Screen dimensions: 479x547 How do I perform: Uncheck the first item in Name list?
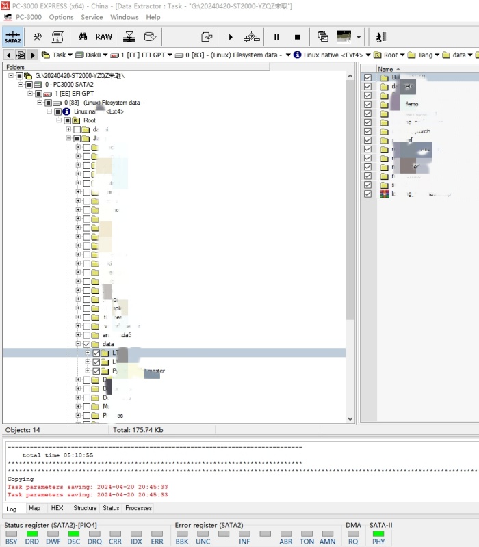pyautogui.click(x=367, y=77)
